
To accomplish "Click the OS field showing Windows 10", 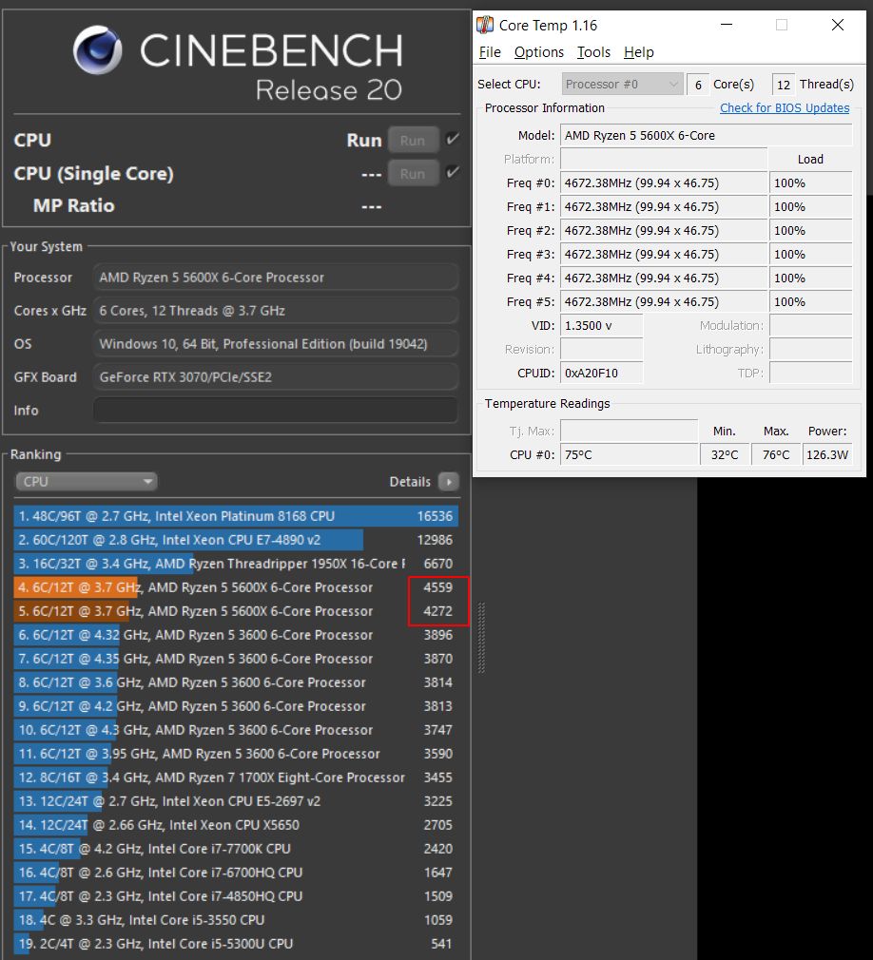I will (276, 343).
